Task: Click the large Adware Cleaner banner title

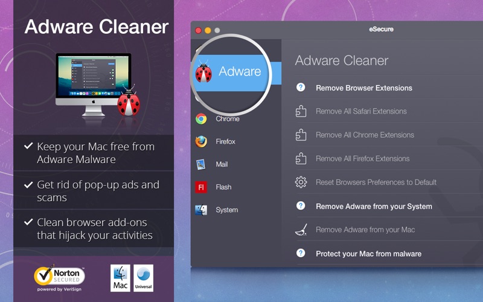Action: 97,27
